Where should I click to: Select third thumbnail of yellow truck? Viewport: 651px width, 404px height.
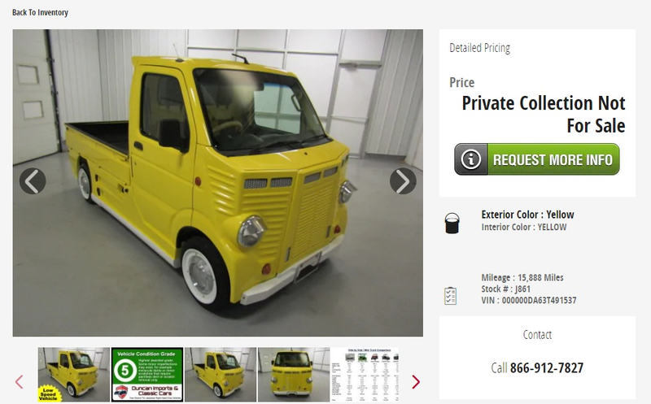point(221,375)
